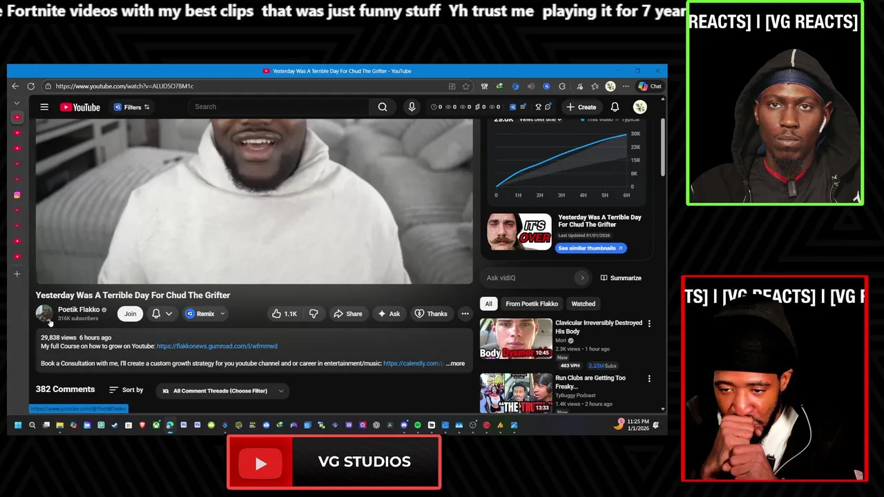Open YouTube account avatar menu
Image resolution: width=884 pixels, height=497 pixels.
click(x=640, y=107)
